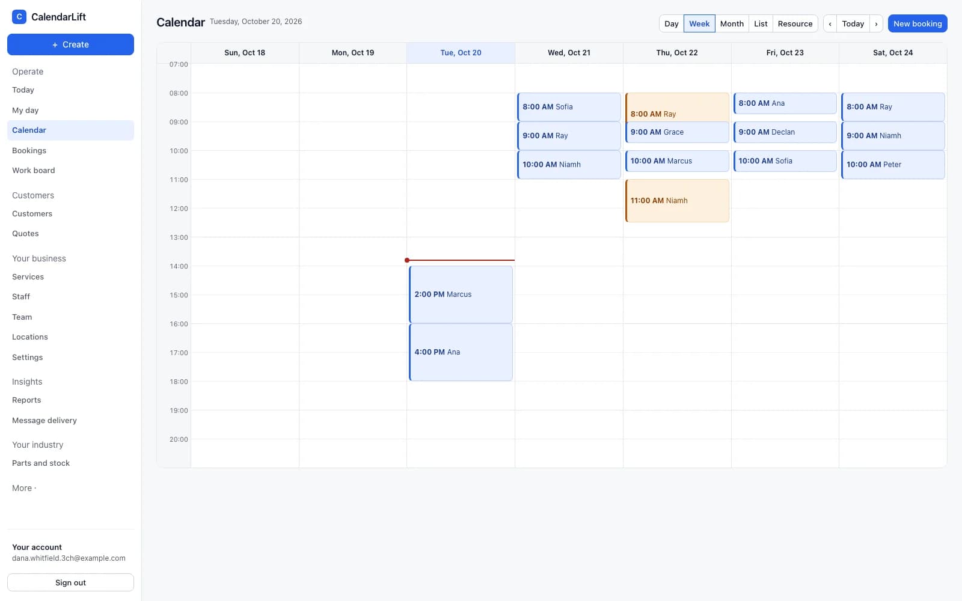This screenshot has height=601, width=962.
Task: Open Friday 8:00 AM Ana booking
Action: (x=785, y=103)
